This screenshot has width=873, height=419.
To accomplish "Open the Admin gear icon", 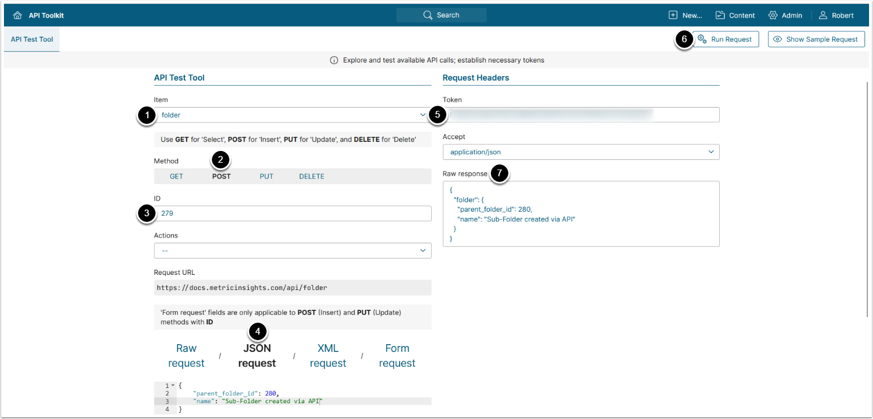I will coord(773,15).
